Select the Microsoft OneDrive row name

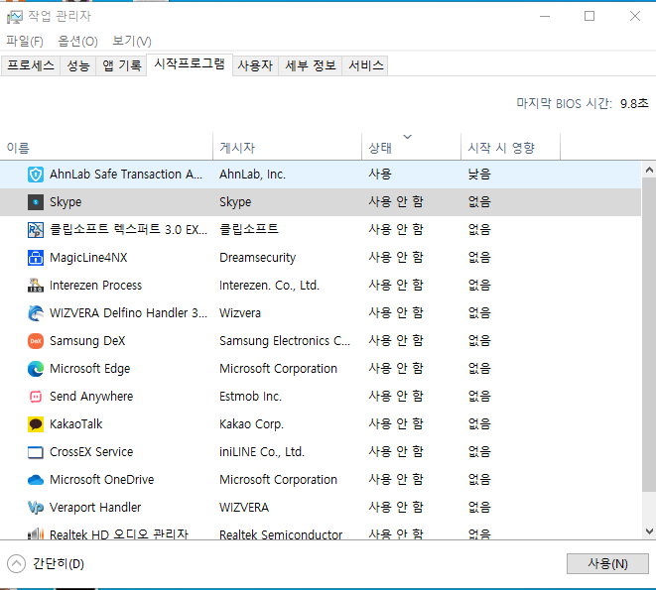pos(101,480)
